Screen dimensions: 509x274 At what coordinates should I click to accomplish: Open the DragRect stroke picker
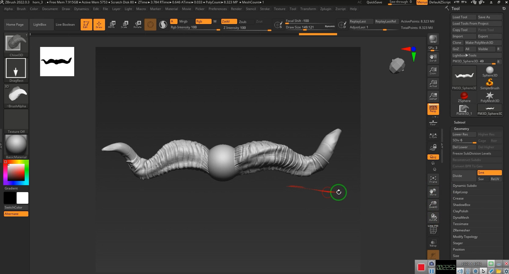pyautogui.click(x=16, y=70)
